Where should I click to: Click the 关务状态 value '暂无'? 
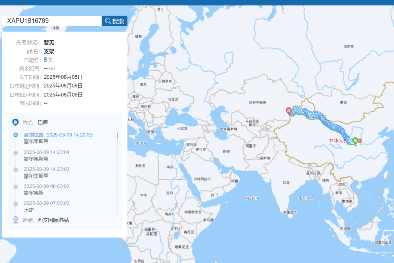click(x=49, y=43)
